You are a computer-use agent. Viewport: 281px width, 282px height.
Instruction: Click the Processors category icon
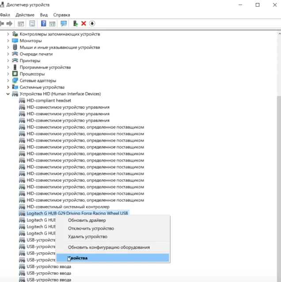pyautogui.click(x=15, y=74)
